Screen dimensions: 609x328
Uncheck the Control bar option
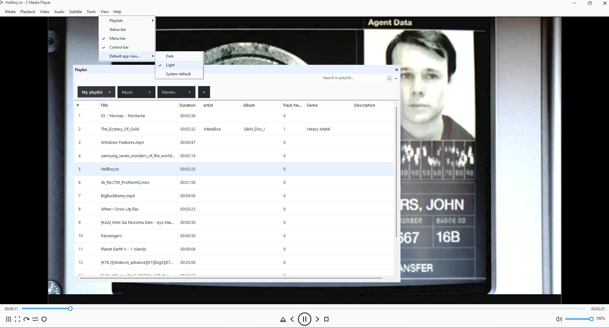[x=127, y=47]
